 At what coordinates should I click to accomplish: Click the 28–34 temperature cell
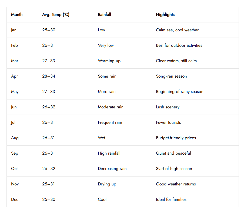click(x=49, y=76)
